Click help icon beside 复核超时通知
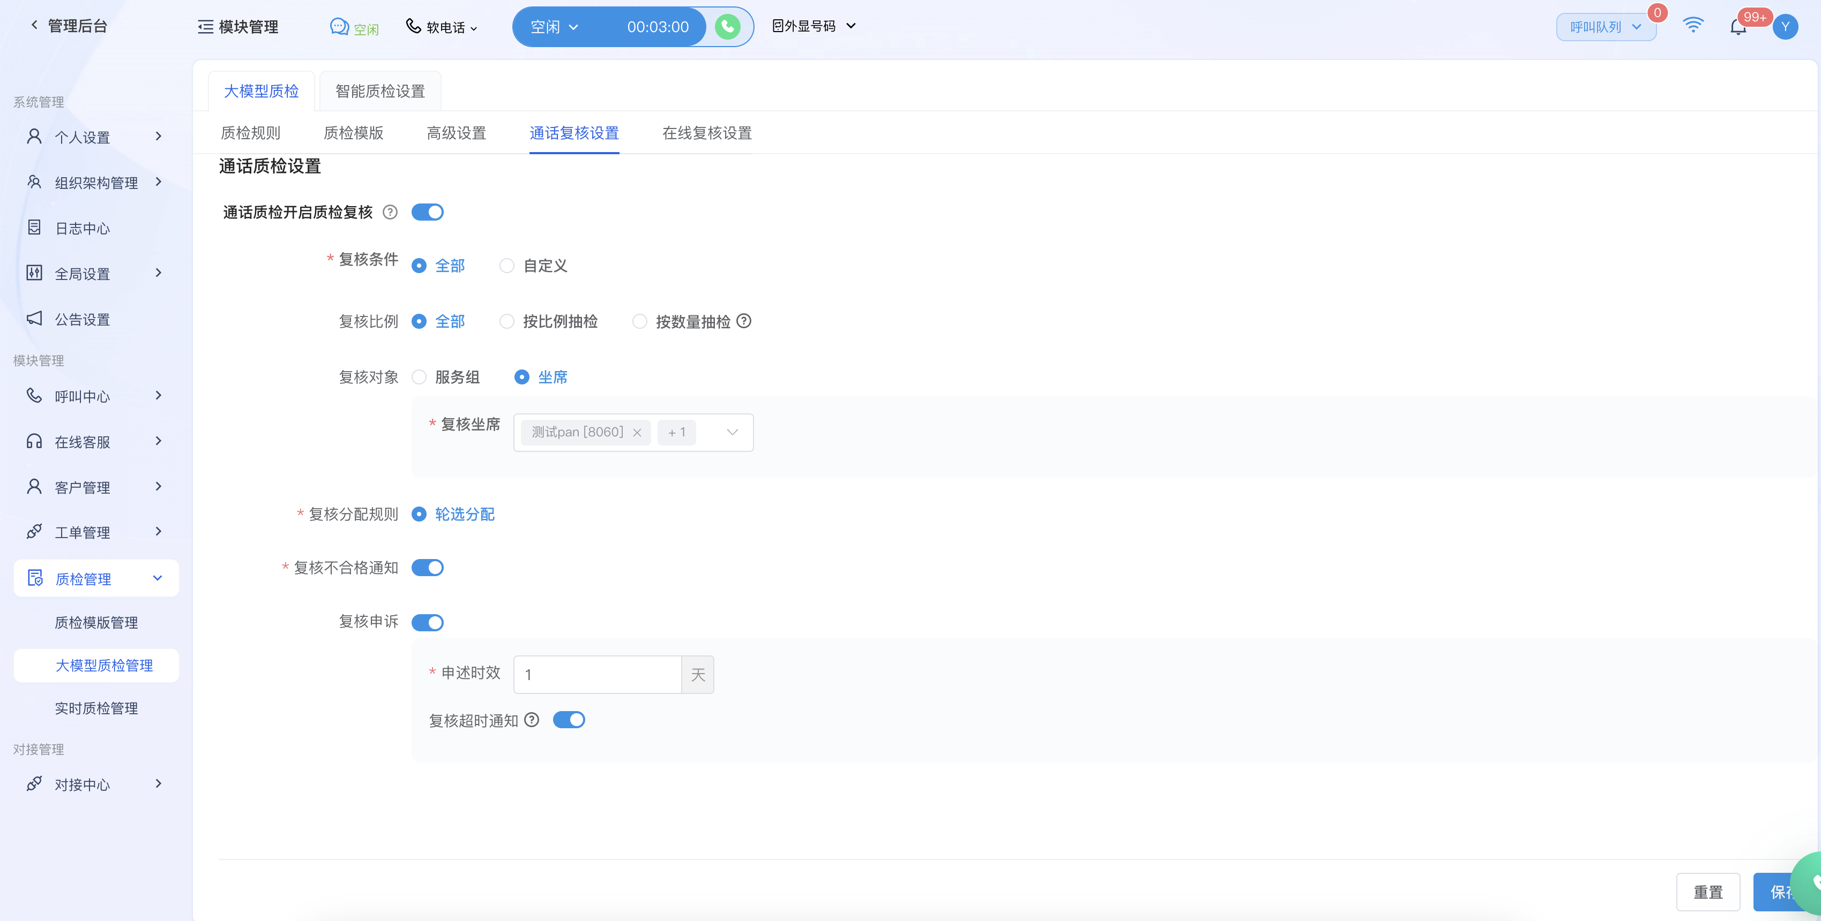This screenshot has width=1821, height=921. coord(532,720)
